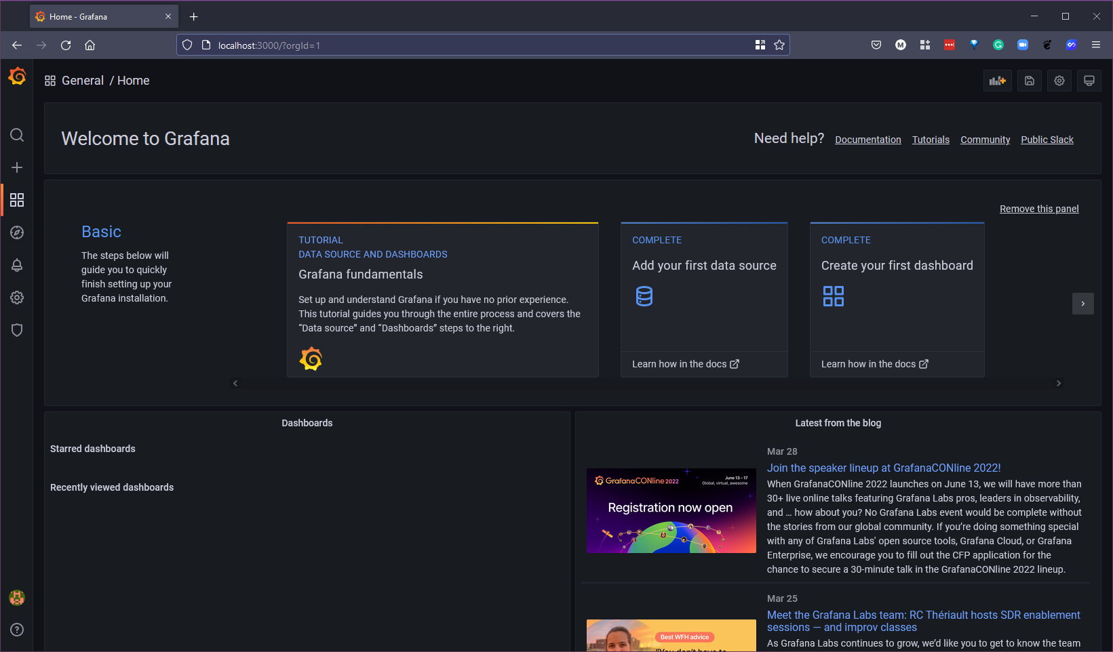The image size is (1113, 652).
Task: Open the Server Admin shield icon
Action: (x=17, y=330)
